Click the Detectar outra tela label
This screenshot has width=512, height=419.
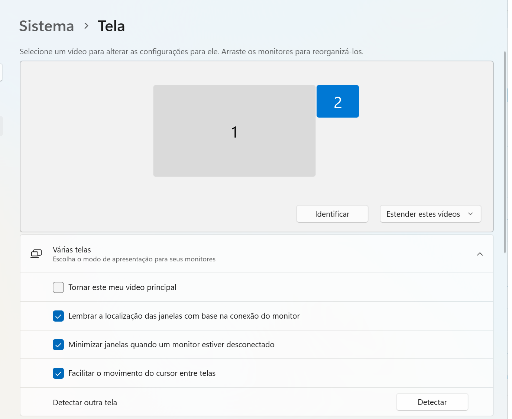click(85, 403)
